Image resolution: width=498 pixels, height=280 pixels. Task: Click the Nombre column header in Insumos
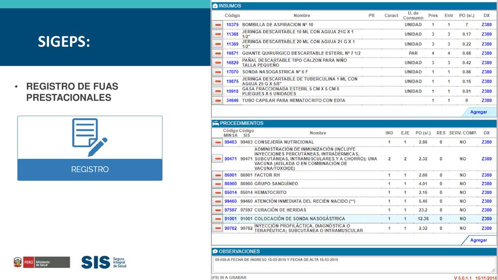302,16
